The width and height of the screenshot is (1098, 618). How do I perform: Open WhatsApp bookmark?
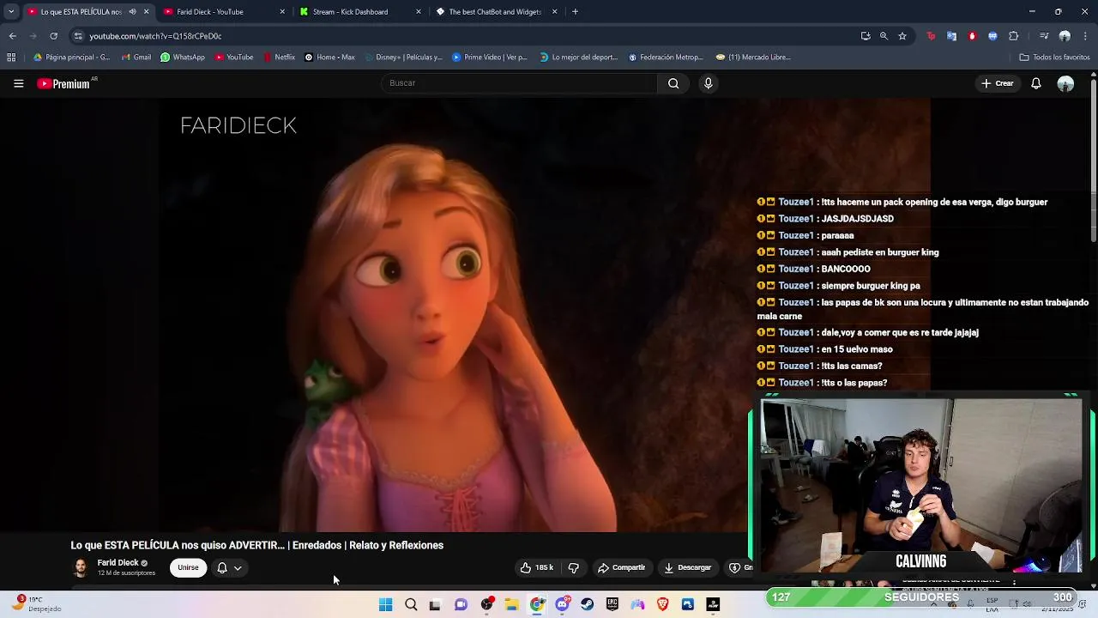tap(183, 58)
